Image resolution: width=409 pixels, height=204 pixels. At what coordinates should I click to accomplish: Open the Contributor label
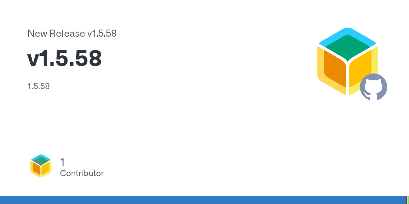[x=82, y=173]
